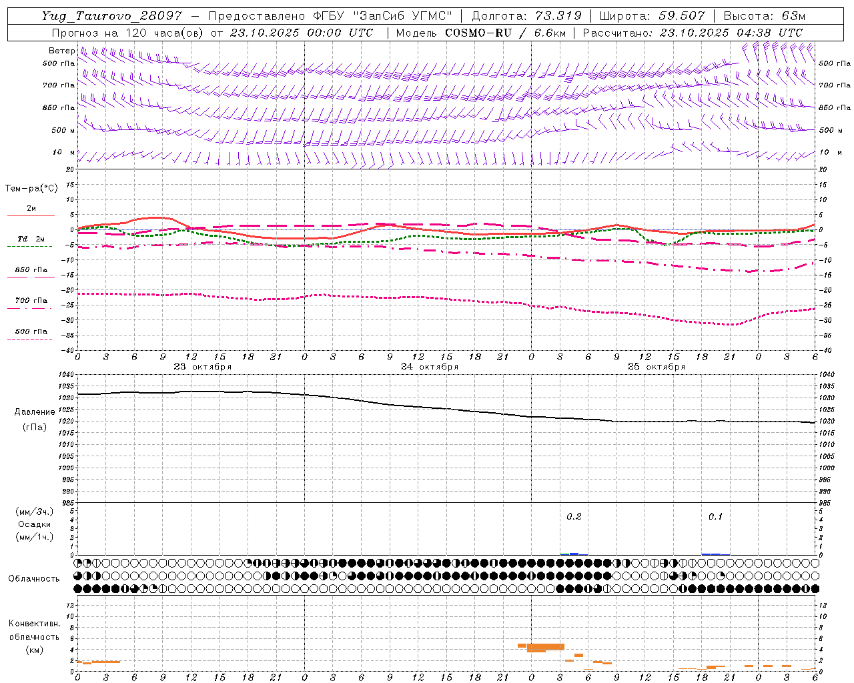This screenshot has width=854, height=683.
Task: Click the elevation text Высота: 63м
Action: coord(765,16)
